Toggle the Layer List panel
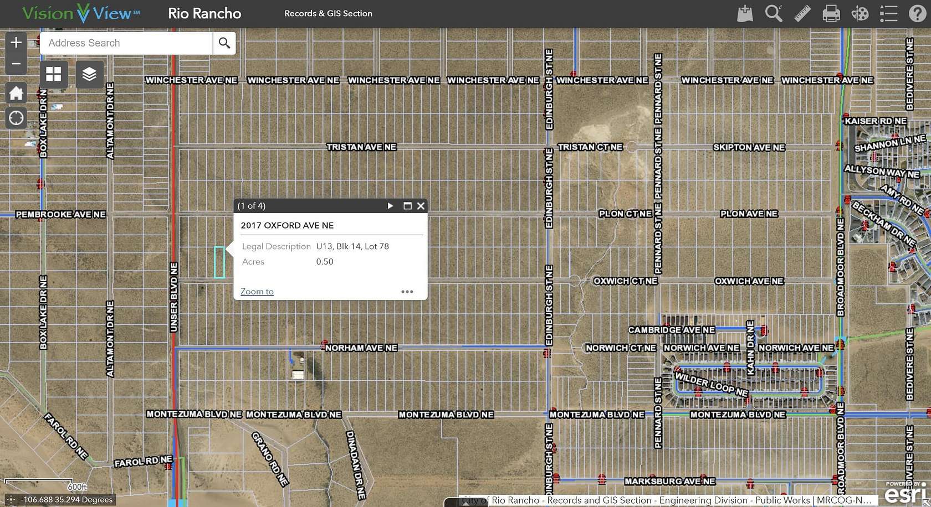The height and width of the screenshot is (507, 931). 89,74
